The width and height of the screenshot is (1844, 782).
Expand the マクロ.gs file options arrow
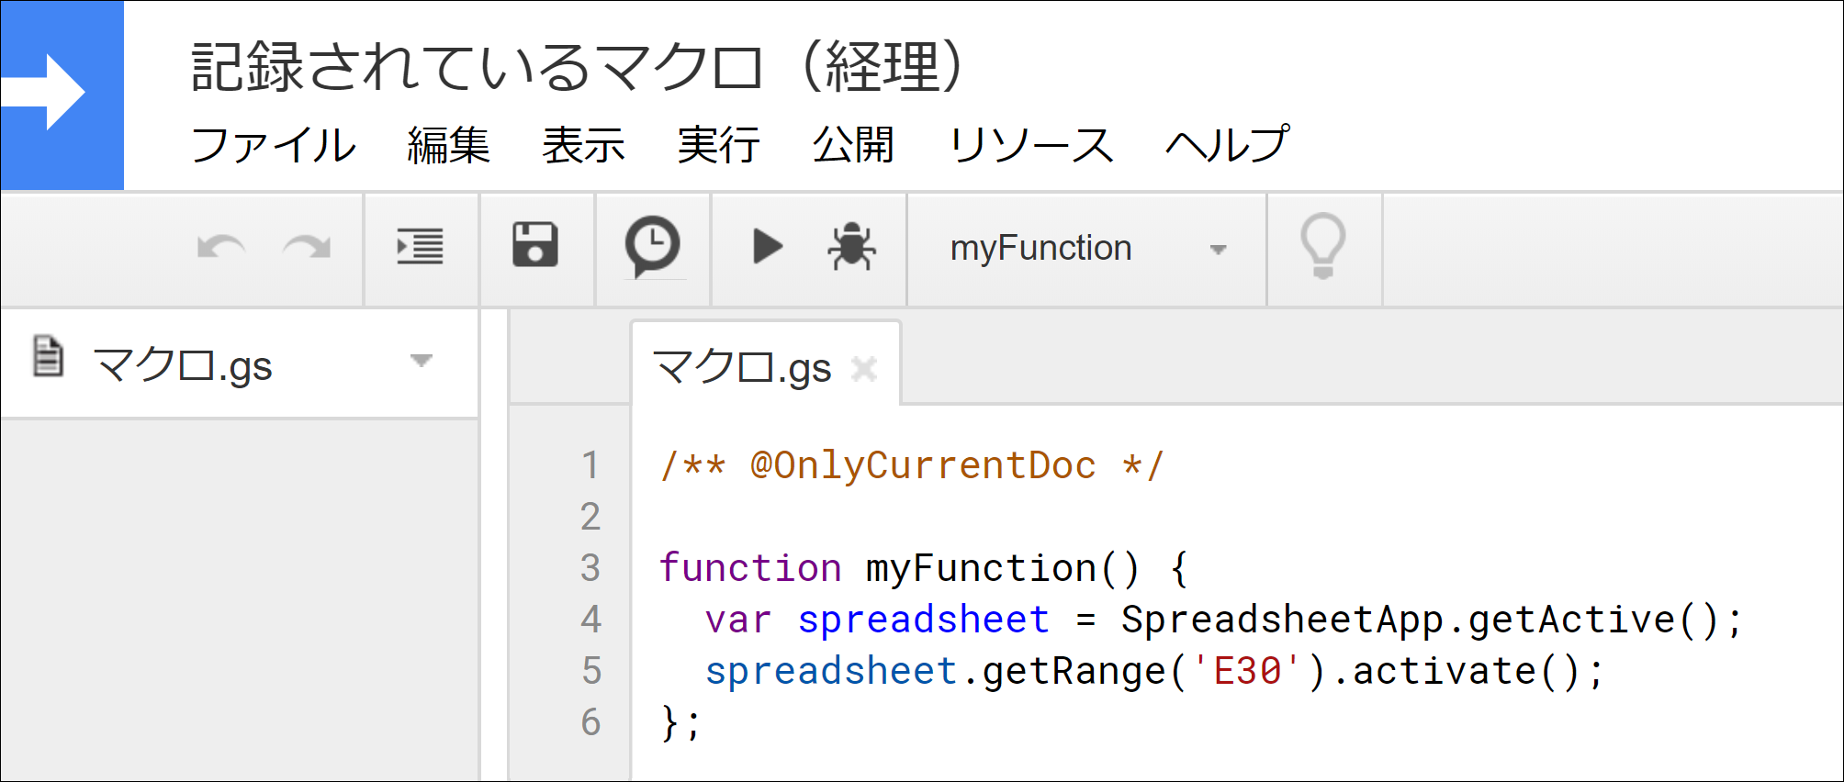click(x=422, y=361)
